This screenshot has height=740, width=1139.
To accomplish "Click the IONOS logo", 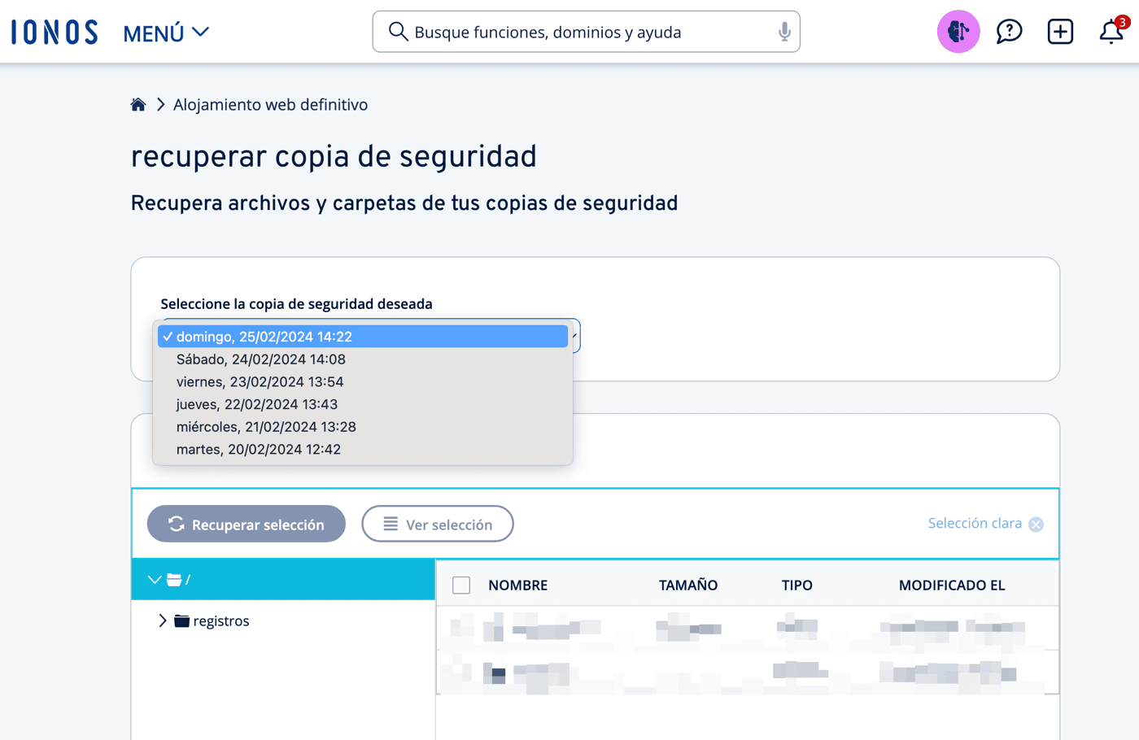I will tap(55, 33).
